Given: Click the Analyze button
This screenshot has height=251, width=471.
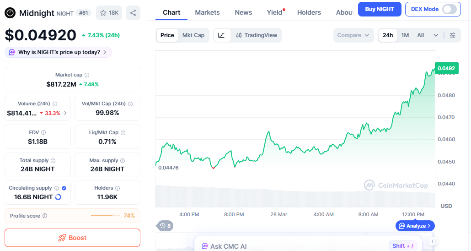Looking at the screenshot, I should pos(415,226).
